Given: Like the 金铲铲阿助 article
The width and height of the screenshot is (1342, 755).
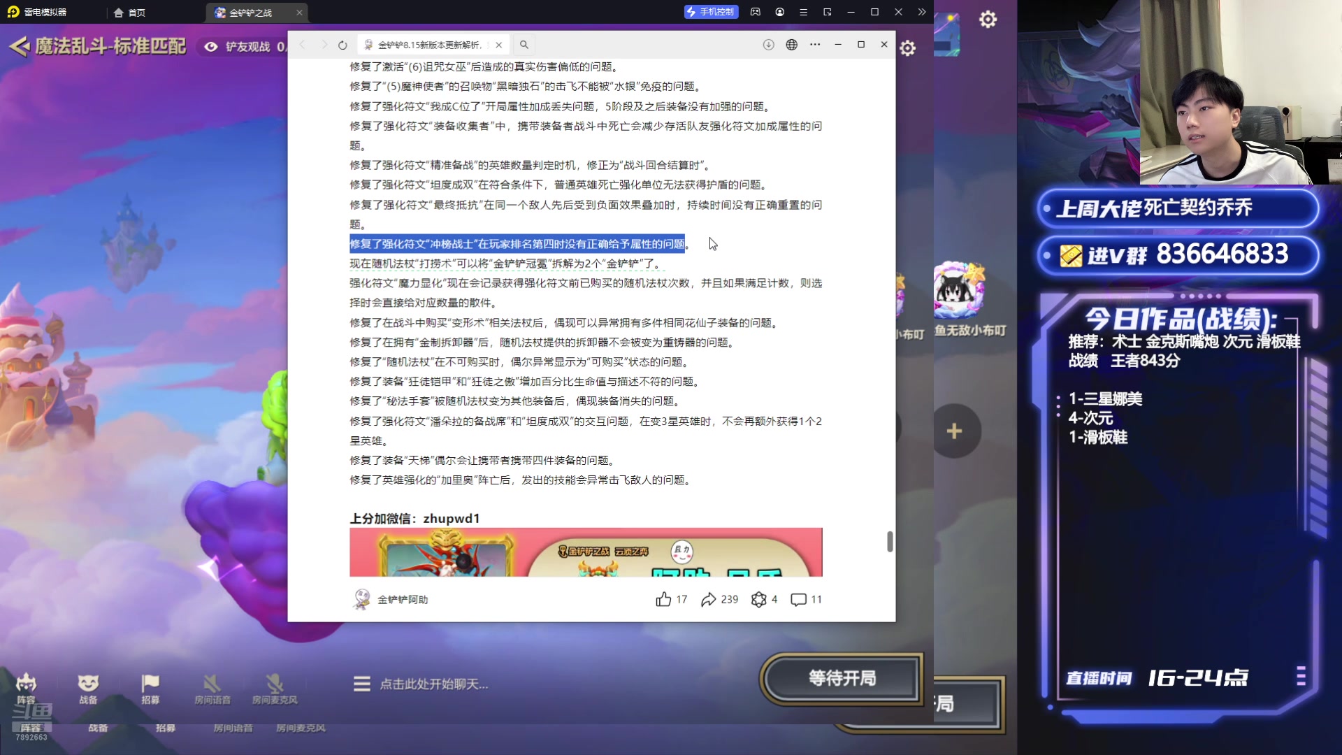Looking at the screenshot, I should point(665,599).
